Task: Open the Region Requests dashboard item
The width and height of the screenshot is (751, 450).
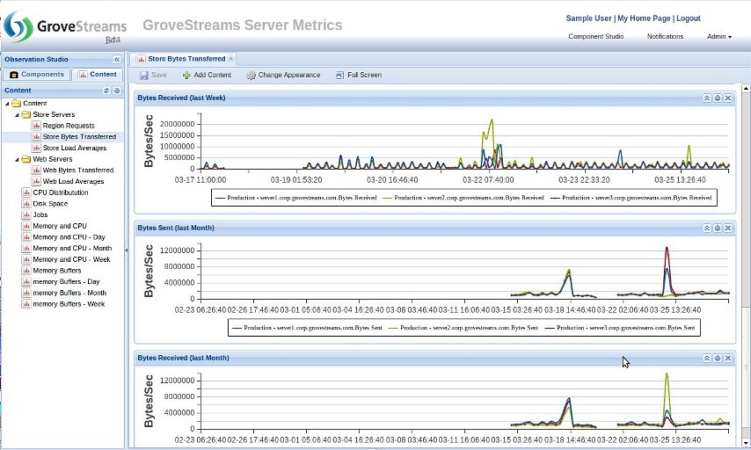Action: click(x=68, y=126)
